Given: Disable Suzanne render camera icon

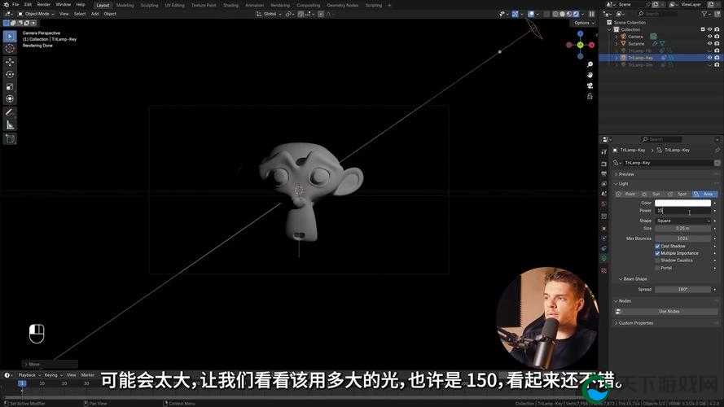Looking at the screenshot, I should (717, 43).
